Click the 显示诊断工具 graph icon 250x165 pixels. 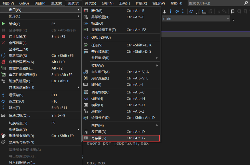click(x=86, y=30)
